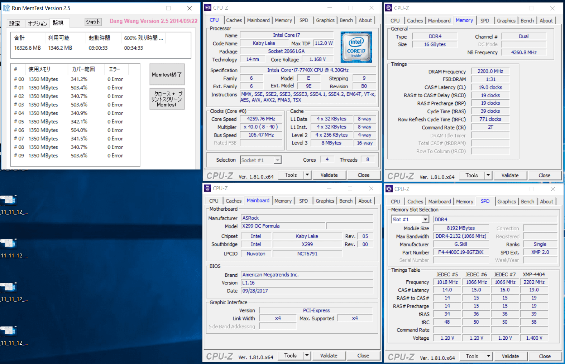
Task: Click the CPU-Z Memory window title icon
Action: [389, 8]
